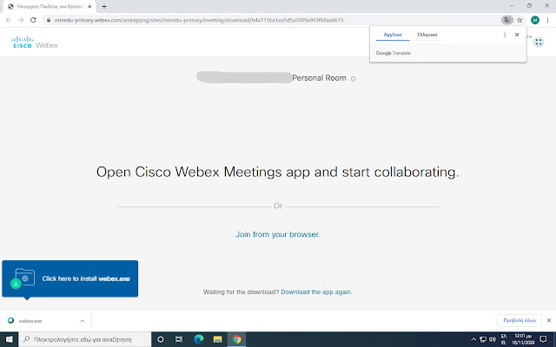556x347 pixels.
Task: Reload the Webex page
Action: [x=33, y=20]
